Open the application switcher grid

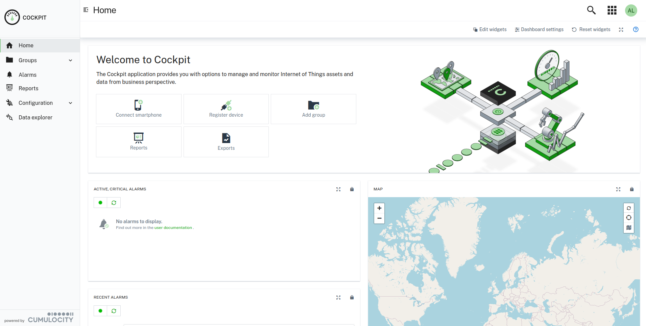pos(612,10)
